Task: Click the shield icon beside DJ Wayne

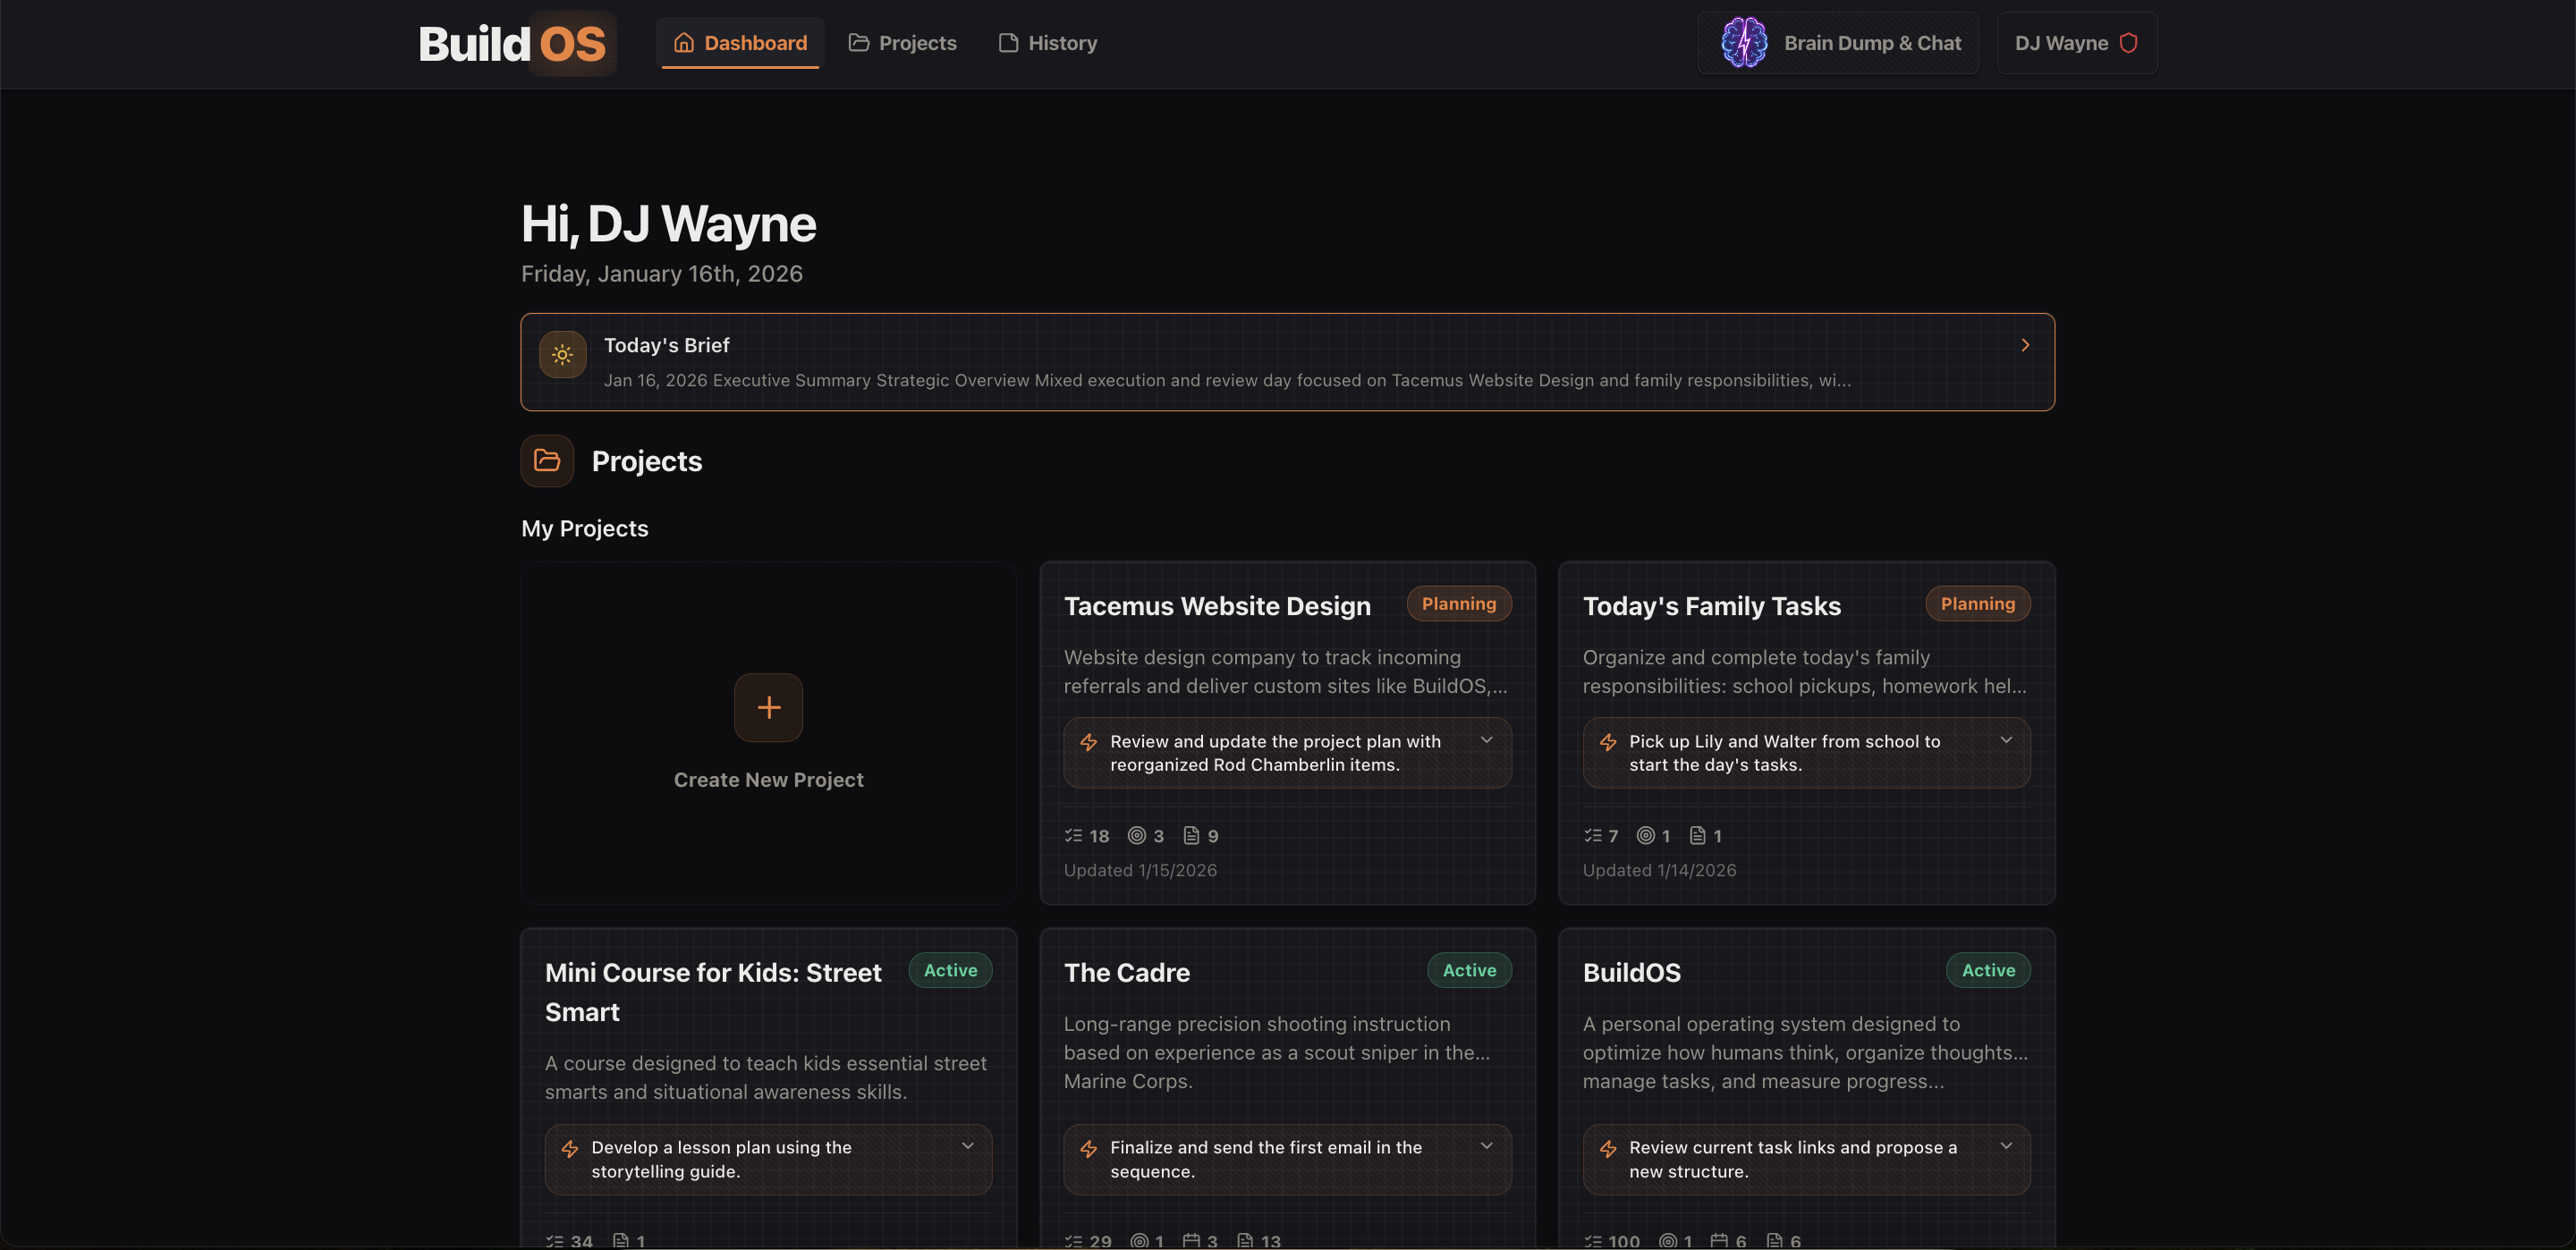Action: coord(2129,43)
